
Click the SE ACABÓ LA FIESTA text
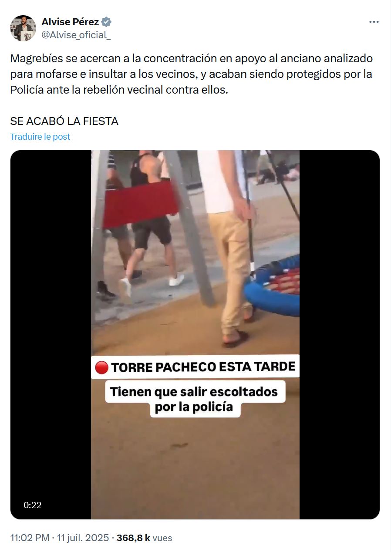tap(64, 121)
